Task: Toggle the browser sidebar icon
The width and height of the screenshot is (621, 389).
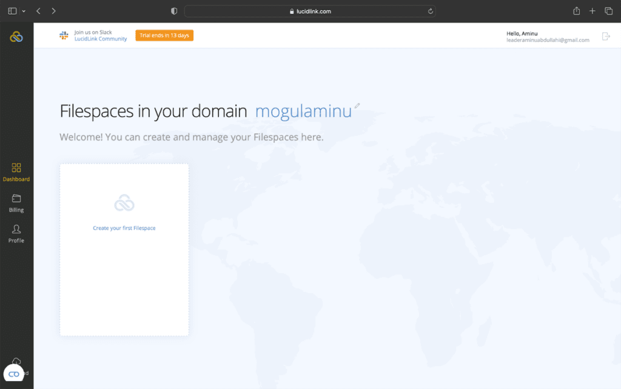Action: tap(12, 11)
